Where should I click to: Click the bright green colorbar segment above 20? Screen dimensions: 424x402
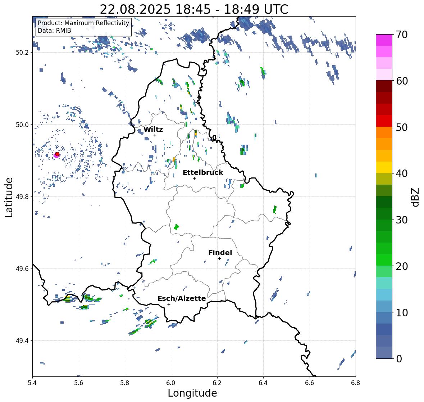(x=384, y=260)
